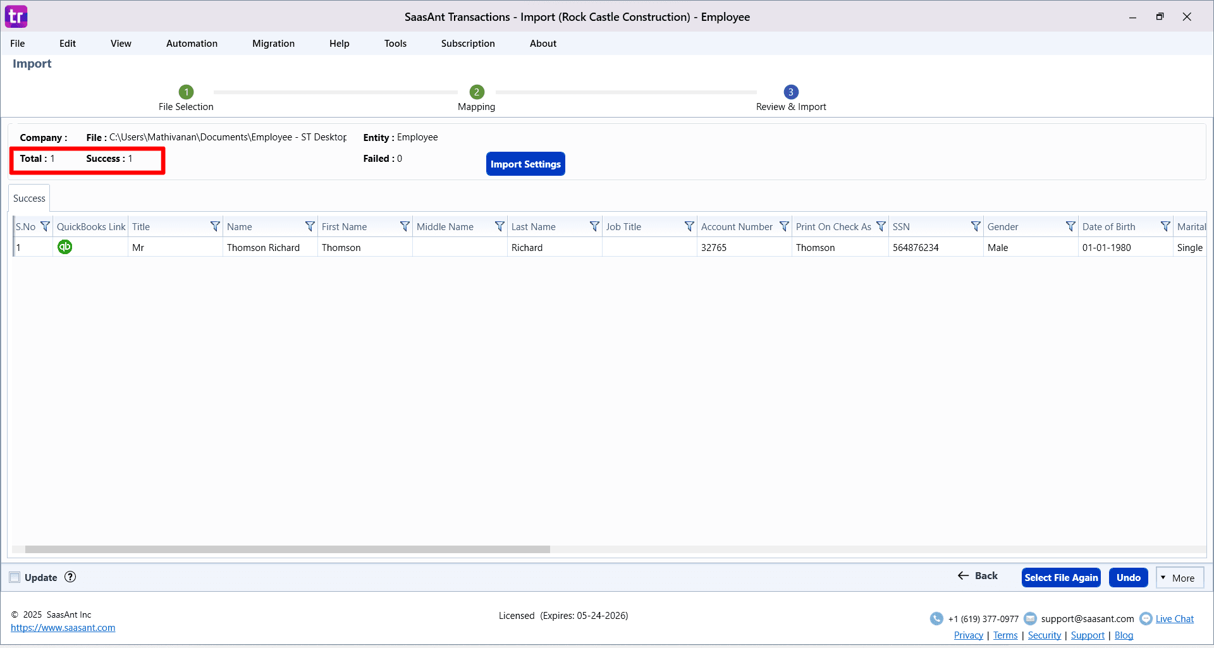Filter the Name column
Image resolution: width=1214 pixels, height=648 pixels.
point(310,226)
